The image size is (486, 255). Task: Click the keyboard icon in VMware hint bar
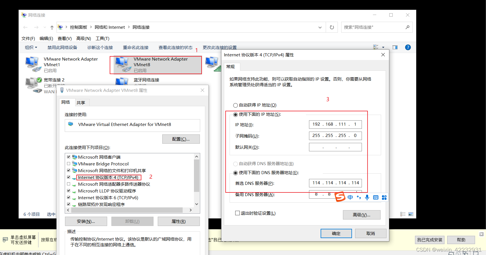pyautogui.click(x=5, y=240)
